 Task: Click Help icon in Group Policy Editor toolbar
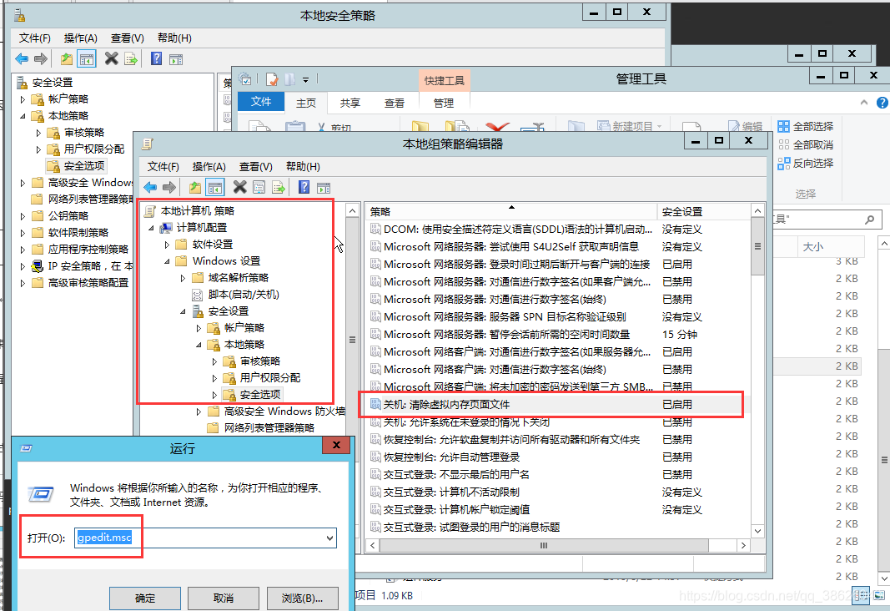304,187
